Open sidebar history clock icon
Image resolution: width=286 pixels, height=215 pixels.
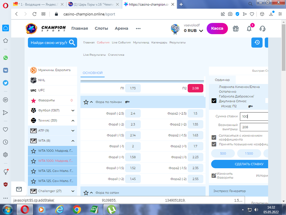5,142
